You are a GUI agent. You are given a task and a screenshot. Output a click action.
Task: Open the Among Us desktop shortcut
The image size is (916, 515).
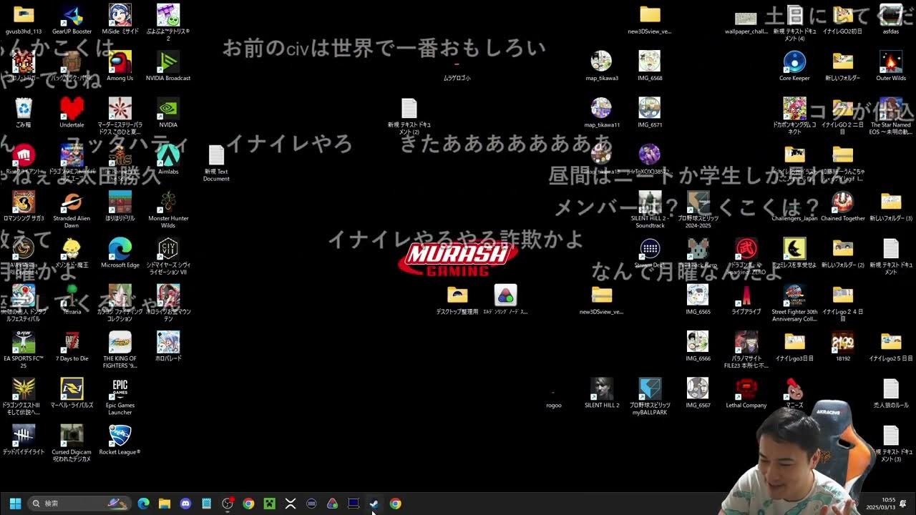click(x=120, y=62)
